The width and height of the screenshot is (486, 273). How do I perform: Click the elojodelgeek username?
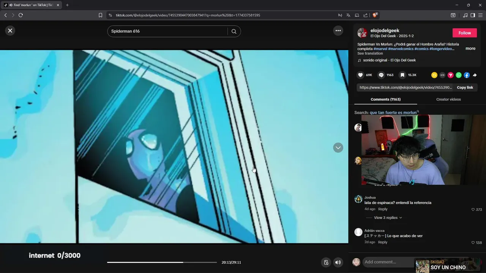385,30
